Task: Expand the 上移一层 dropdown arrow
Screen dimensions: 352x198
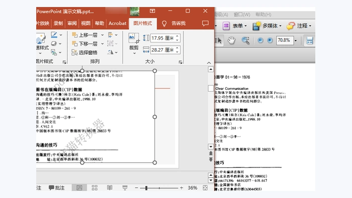Action: click(103, 35)
